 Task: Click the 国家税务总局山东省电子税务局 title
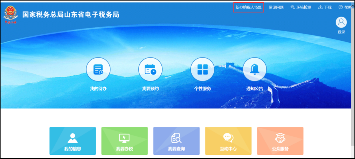[71, 15]
